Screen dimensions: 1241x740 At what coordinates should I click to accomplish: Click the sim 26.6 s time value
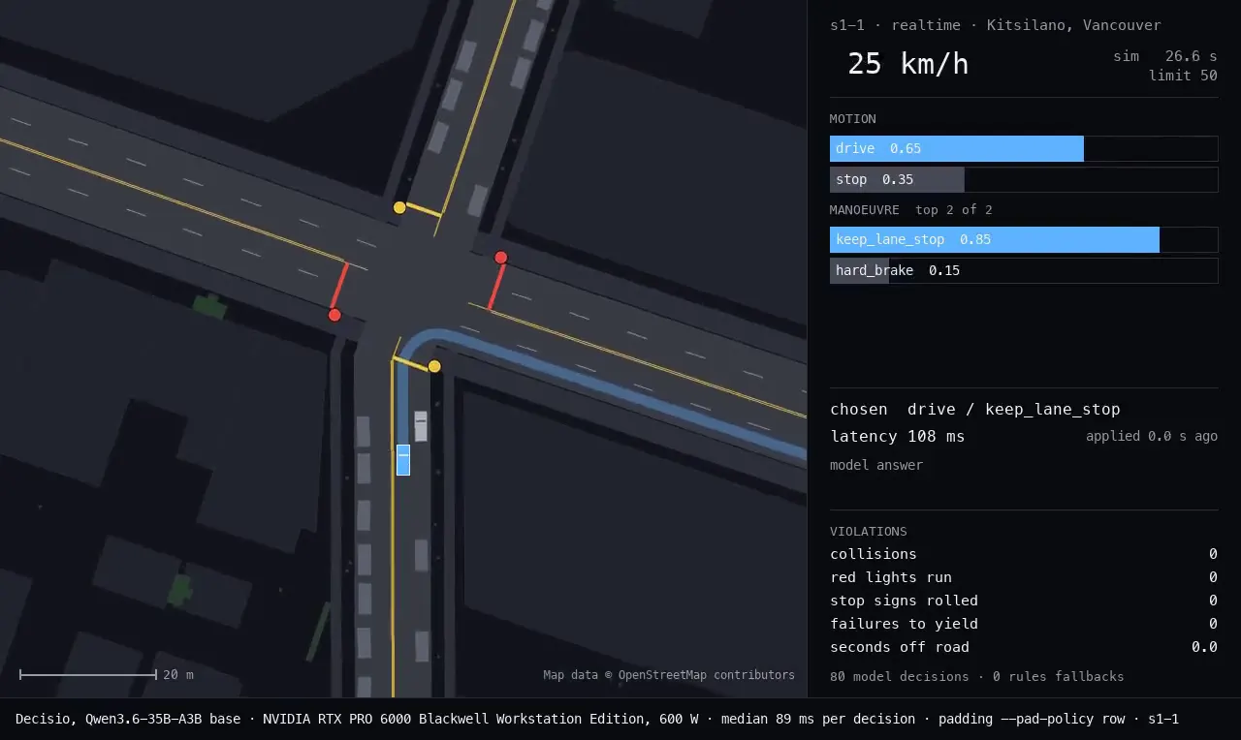click(1164, 56)
